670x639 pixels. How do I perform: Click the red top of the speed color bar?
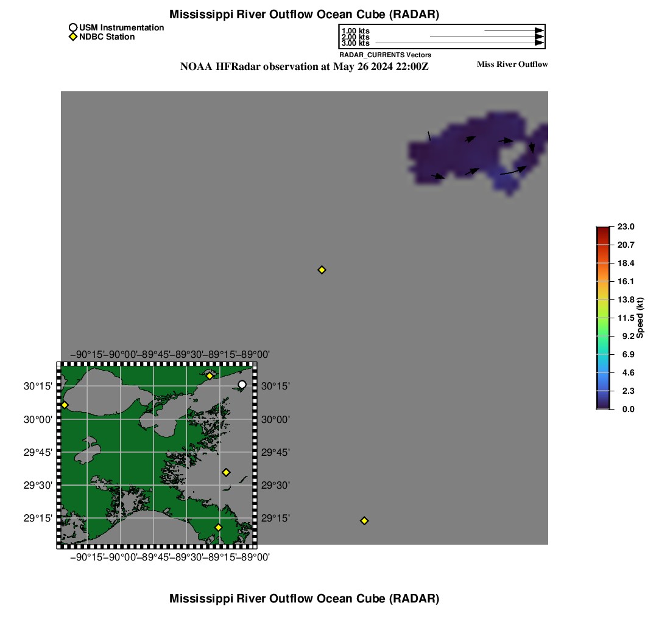tap(603, 231)
